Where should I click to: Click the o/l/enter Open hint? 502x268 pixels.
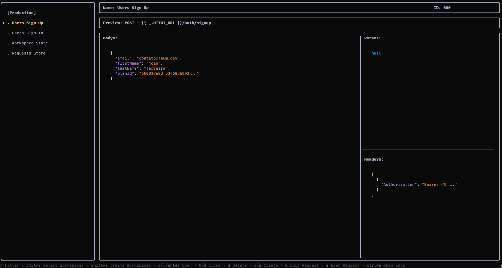click(175, 265)
